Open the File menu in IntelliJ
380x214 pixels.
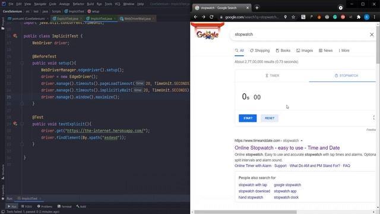[11, 4]
